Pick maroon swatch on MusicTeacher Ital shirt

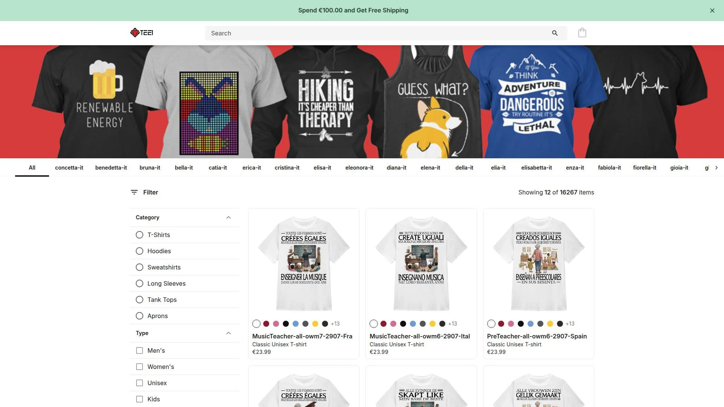click(383, 324)
